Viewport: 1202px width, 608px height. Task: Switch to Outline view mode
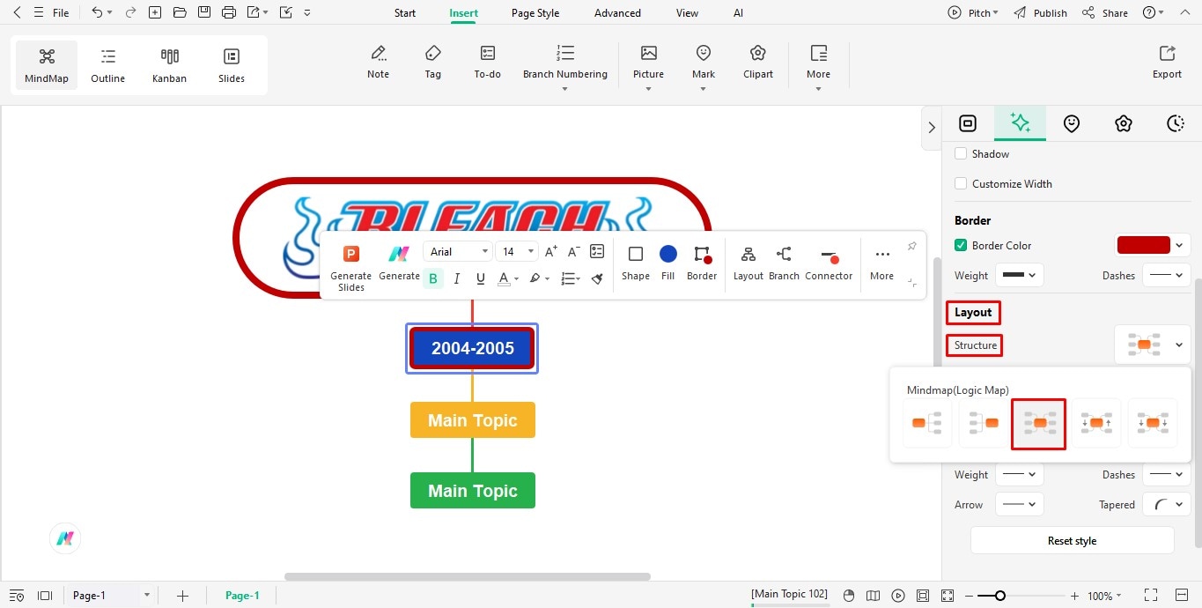click(x=108, y=65)
